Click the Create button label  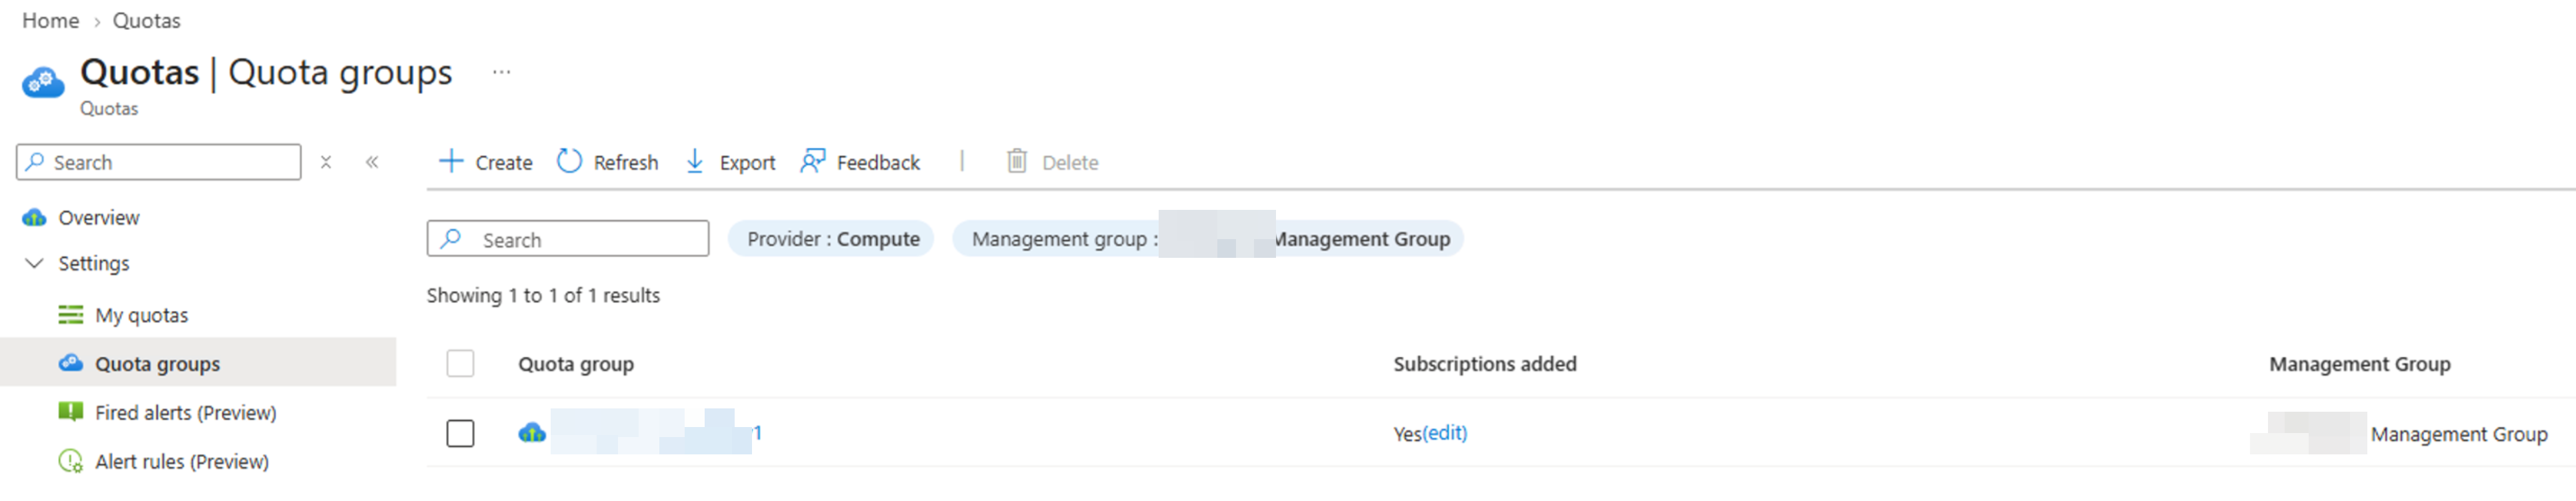click(504, 162)
